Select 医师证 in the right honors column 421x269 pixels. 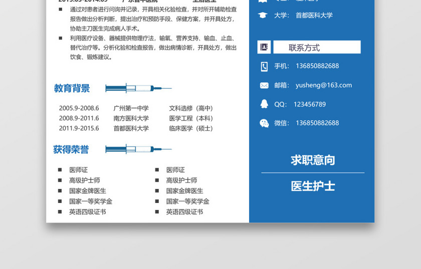175,170
